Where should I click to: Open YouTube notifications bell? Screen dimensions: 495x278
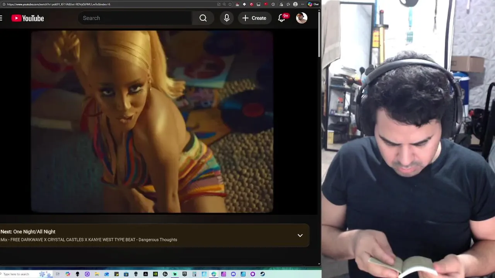point(282,18)
